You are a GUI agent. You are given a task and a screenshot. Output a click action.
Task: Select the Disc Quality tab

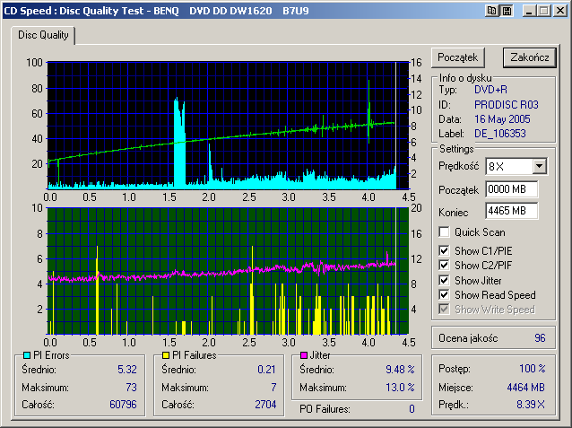[43, 35]
